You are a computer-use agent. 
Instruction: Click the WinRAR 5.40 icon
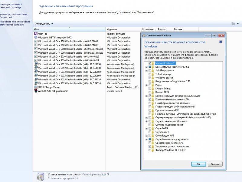click(36, 91)
